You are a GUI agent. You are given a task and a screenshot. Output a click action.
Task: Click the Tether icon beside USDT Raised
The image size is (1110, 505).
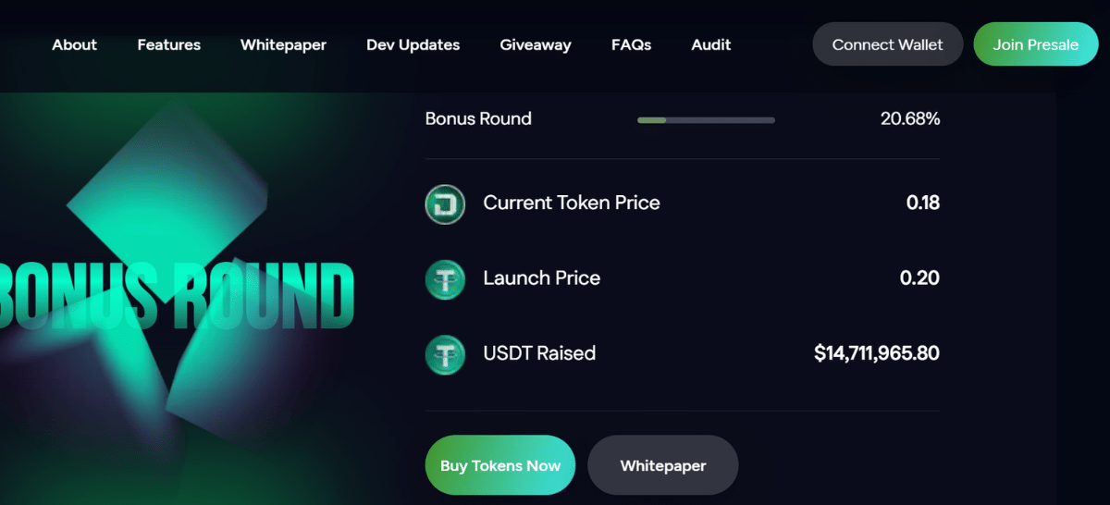coord(445,354)
